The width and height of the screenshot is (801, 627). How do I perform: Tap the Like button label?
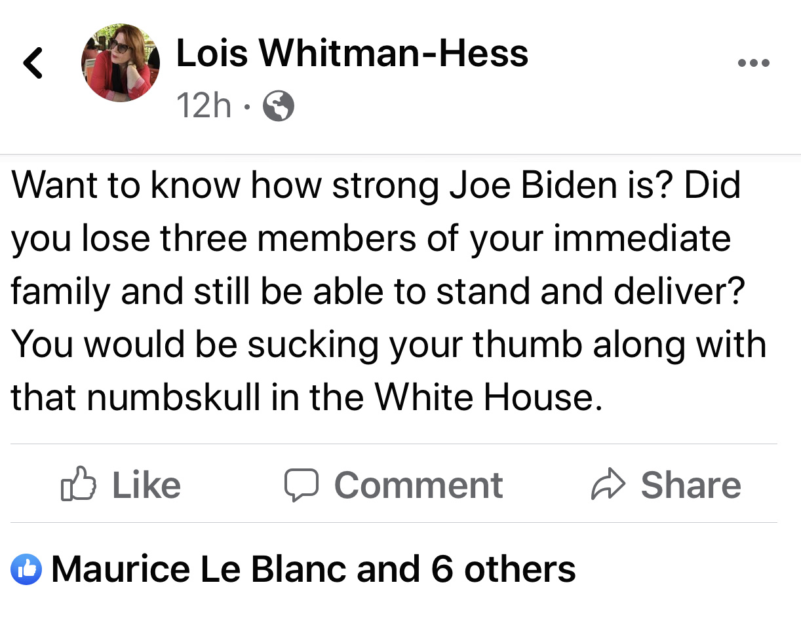[146, 485]
